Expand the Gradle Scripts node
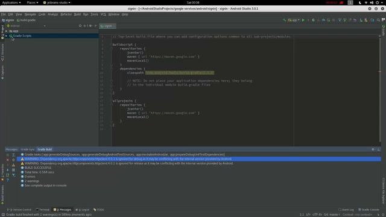This screenshot has width=386, height=217. (x=7, y=36)
